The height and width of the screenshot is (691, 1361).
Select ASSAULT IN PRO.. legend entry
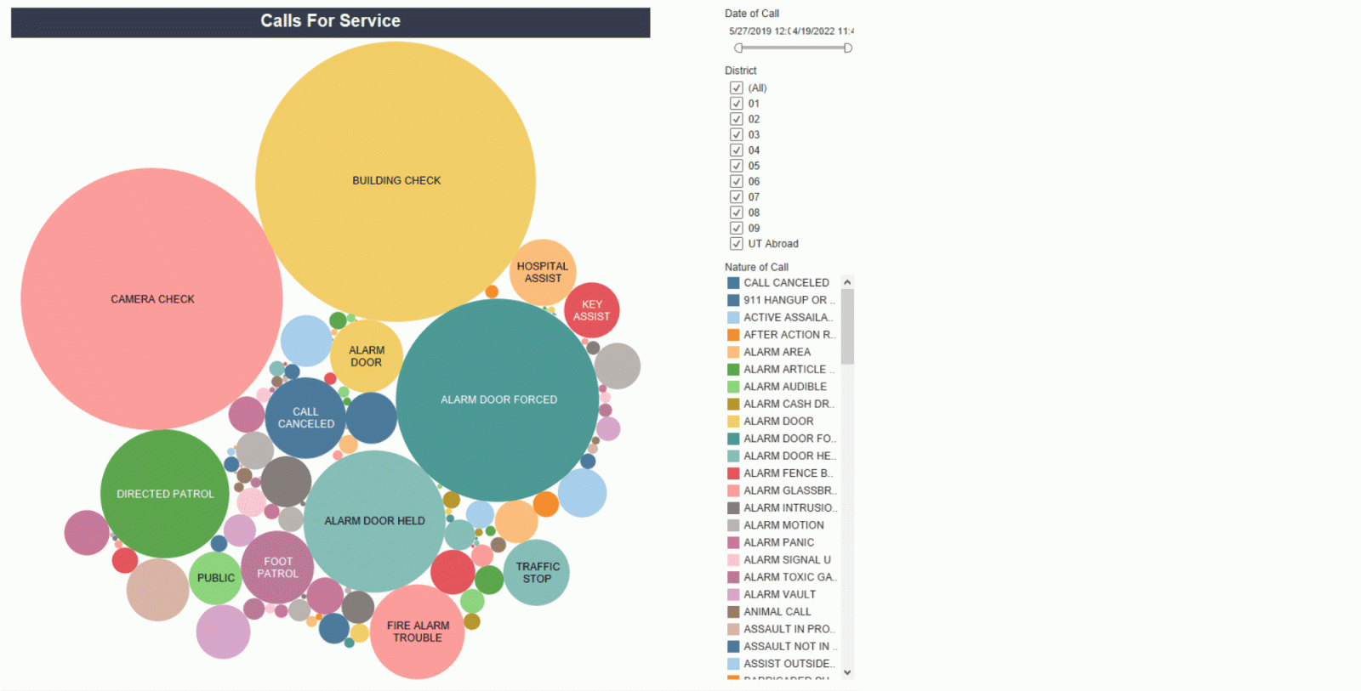tap(782, 629)
